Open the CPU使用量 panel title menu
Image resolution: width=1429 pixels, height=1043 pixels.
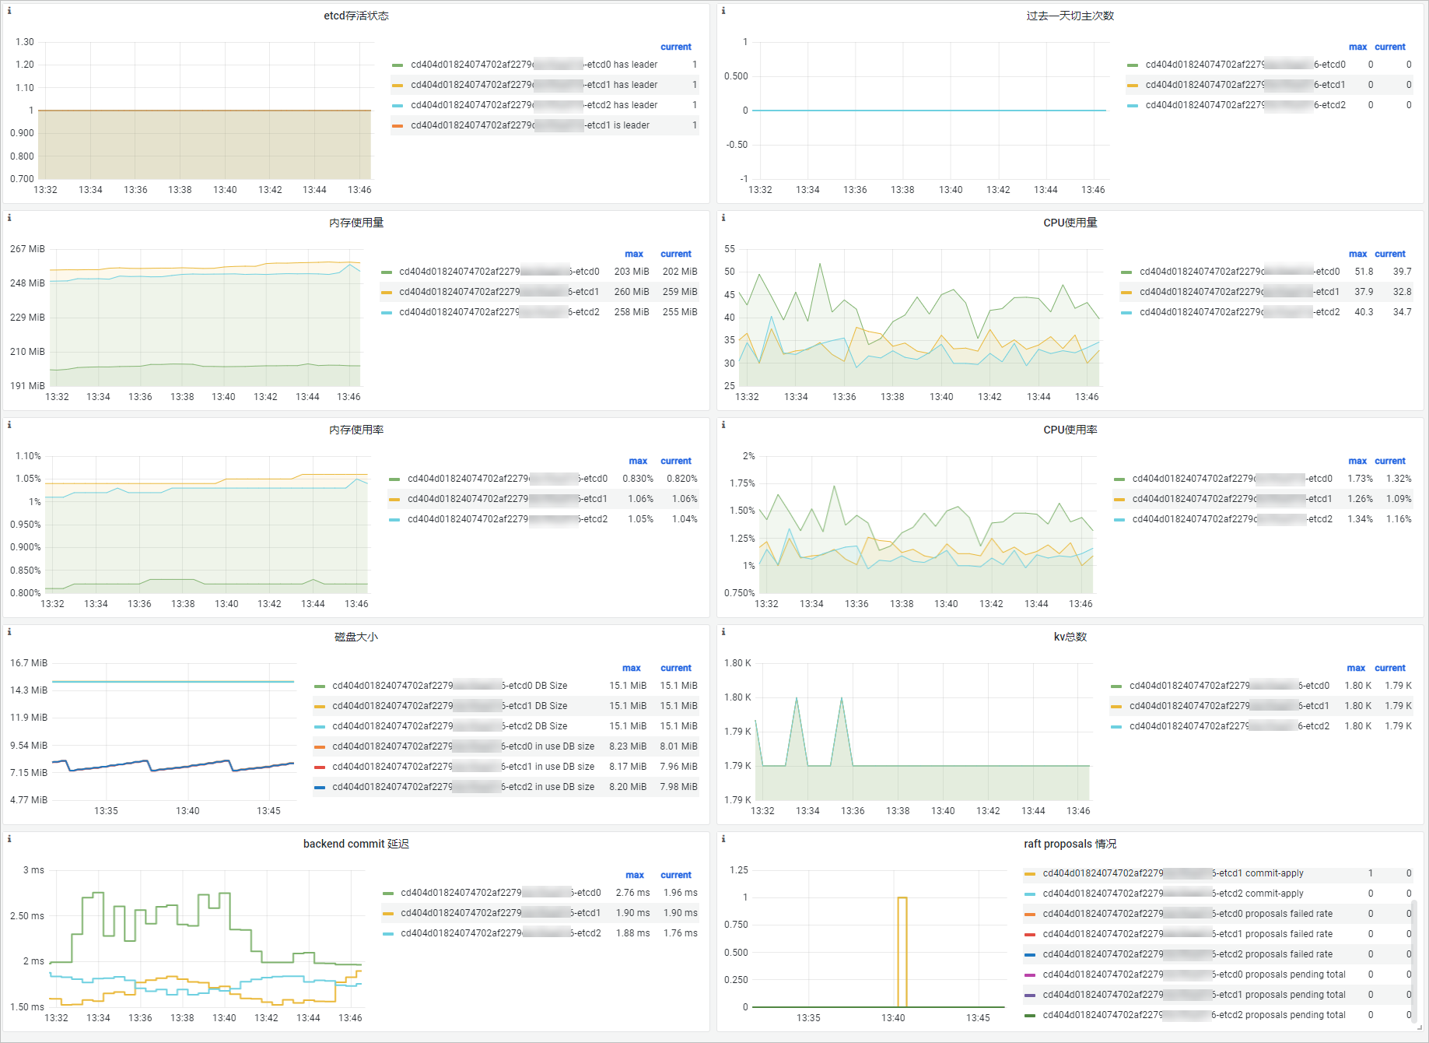(1070, 223)
